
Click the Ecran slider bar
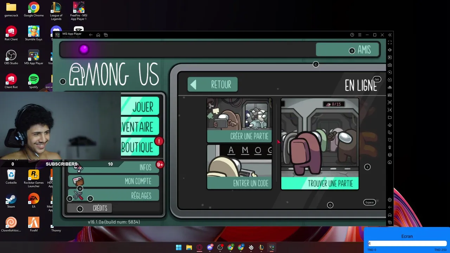point(407,244)
